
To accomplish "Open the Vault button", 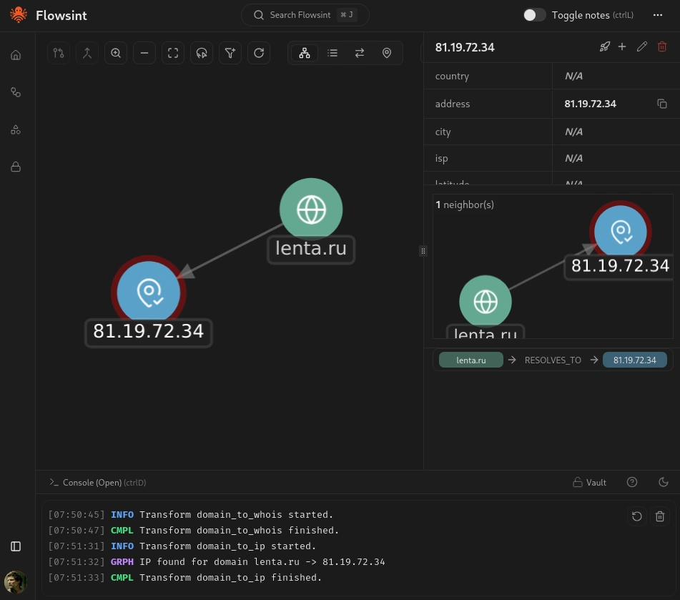I will pos(590,483).
